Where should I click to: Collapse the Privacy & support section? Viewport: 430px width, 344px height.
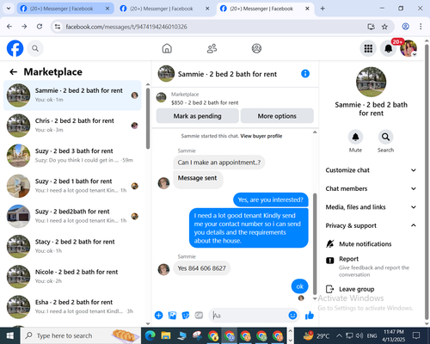tap(371, 225)
